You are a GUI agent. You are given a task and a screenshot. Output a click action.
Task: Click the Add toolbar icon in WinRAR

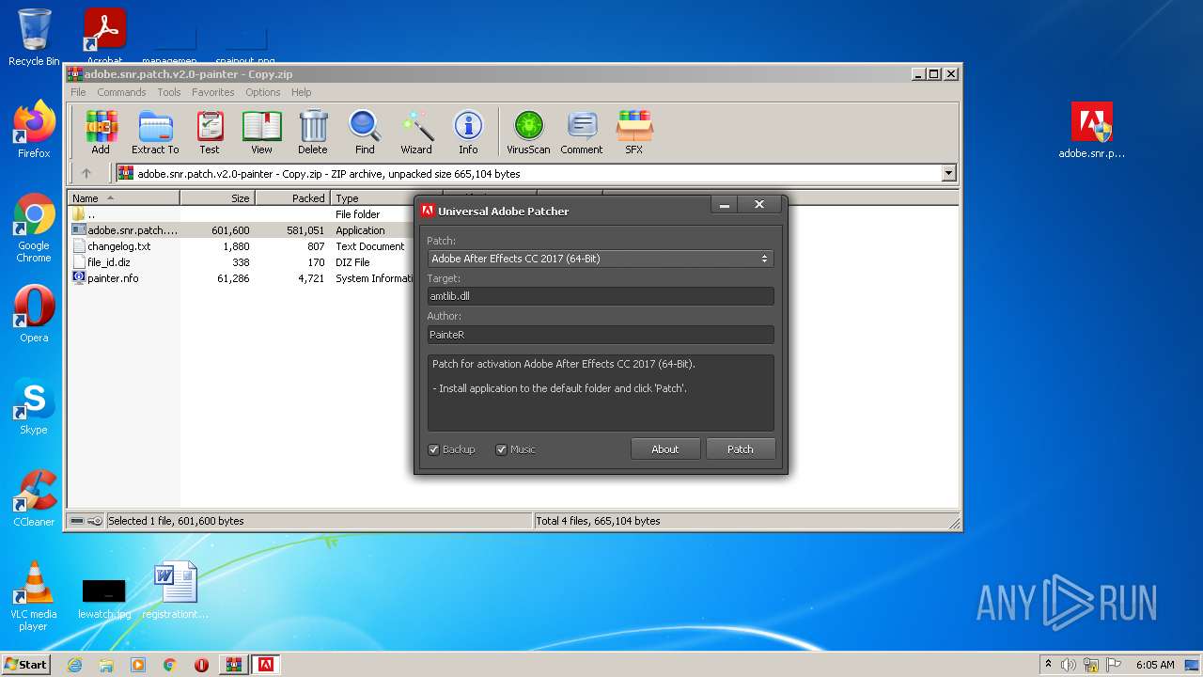pyautogui.click(x=101, y=132)
